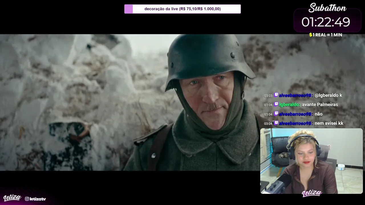Click the 'decoração da live' goal text

[182, 9]
